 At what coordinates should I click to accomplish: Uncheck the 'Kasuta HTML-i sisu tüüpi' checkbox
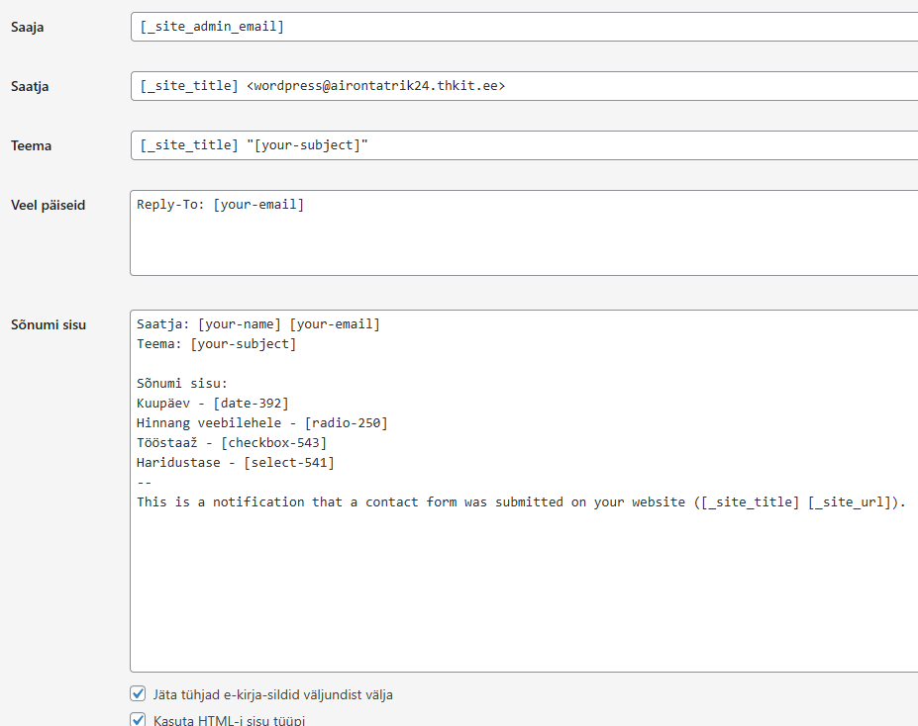139,720
